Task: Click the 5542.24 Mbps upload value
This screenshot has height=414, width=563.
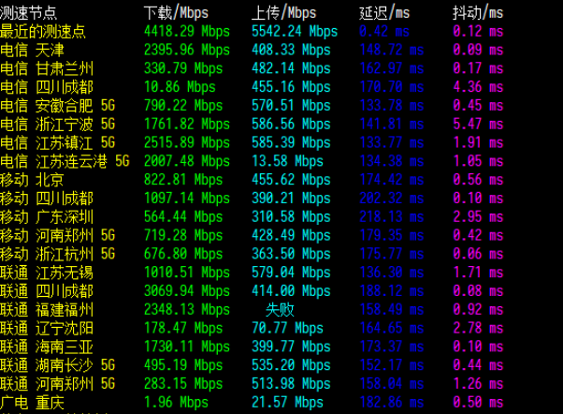Action: 294,31
